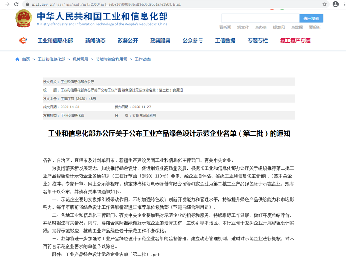Reload the page with the refresh icon
Viewport: 346px width, 259px height.
pos(16,4)
